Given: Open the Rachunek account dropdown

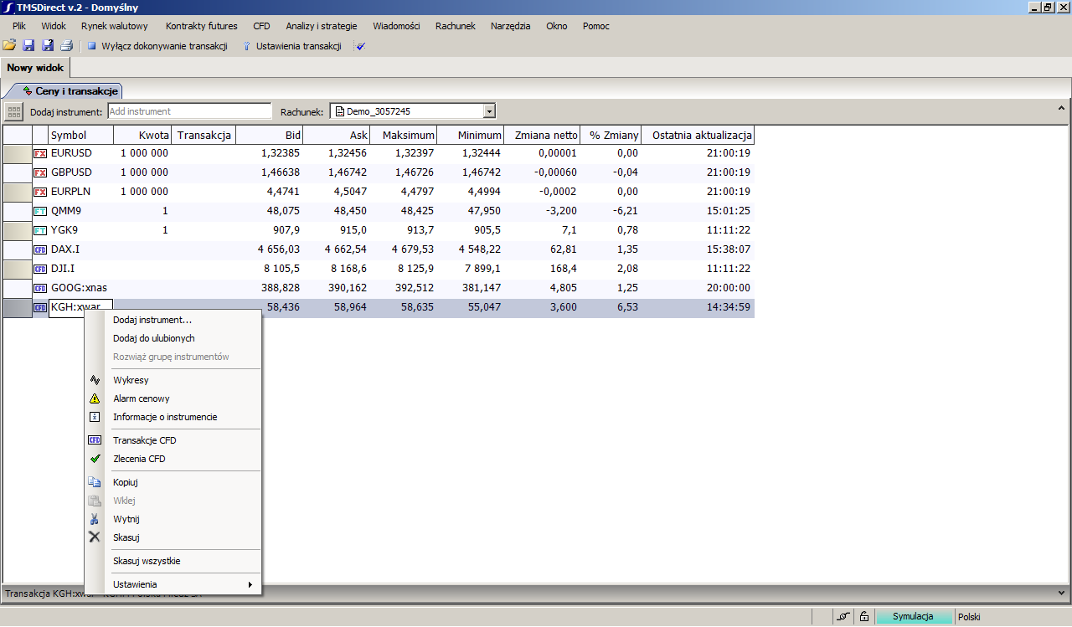Looking at the screenshot, I should point(490,111).
